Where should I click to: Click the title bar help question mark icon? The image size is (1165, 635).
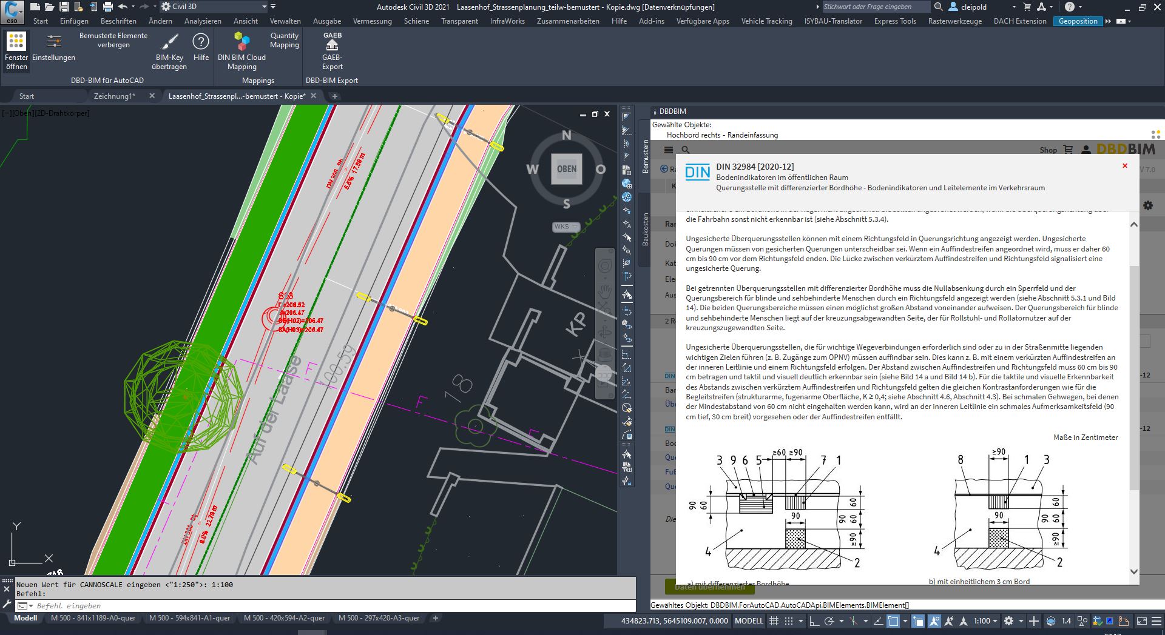pos(1069,7)
